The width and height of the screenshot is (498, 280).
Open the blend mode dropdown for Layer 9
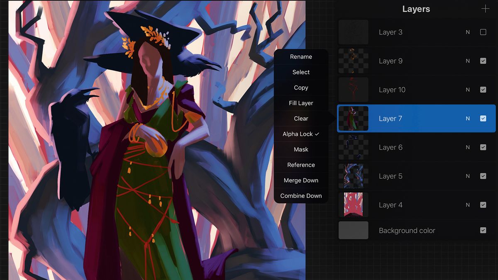[467, 61]
